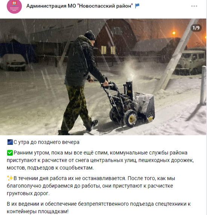
Task: Click the snowblower machine in the photo
Action: pos(129,101)
